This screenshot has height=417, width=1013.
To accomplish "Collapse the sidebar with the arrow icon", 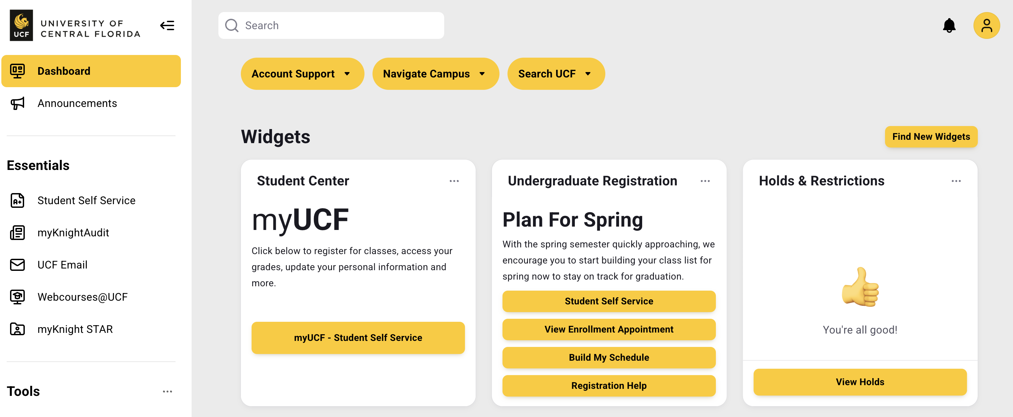I will pos(167,25).
